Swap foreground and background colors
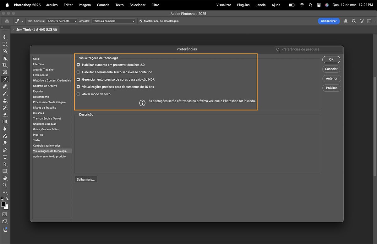Viewport: 377px width, 244px height. (x=7, y=199)
